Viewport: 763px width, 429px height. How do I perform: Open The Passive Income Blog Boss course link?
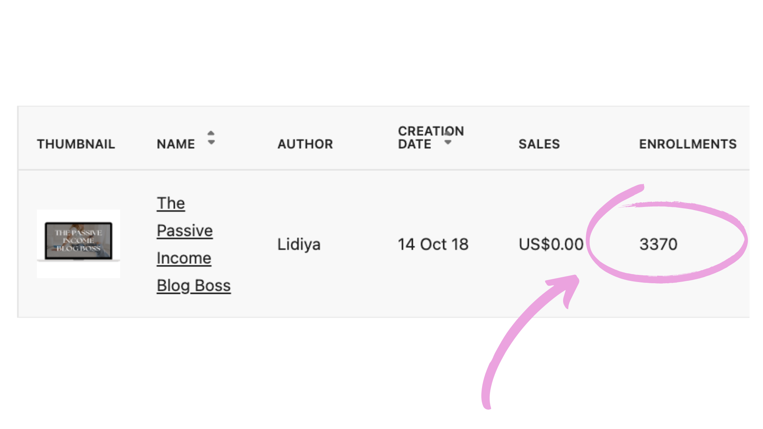coord(194,244)
